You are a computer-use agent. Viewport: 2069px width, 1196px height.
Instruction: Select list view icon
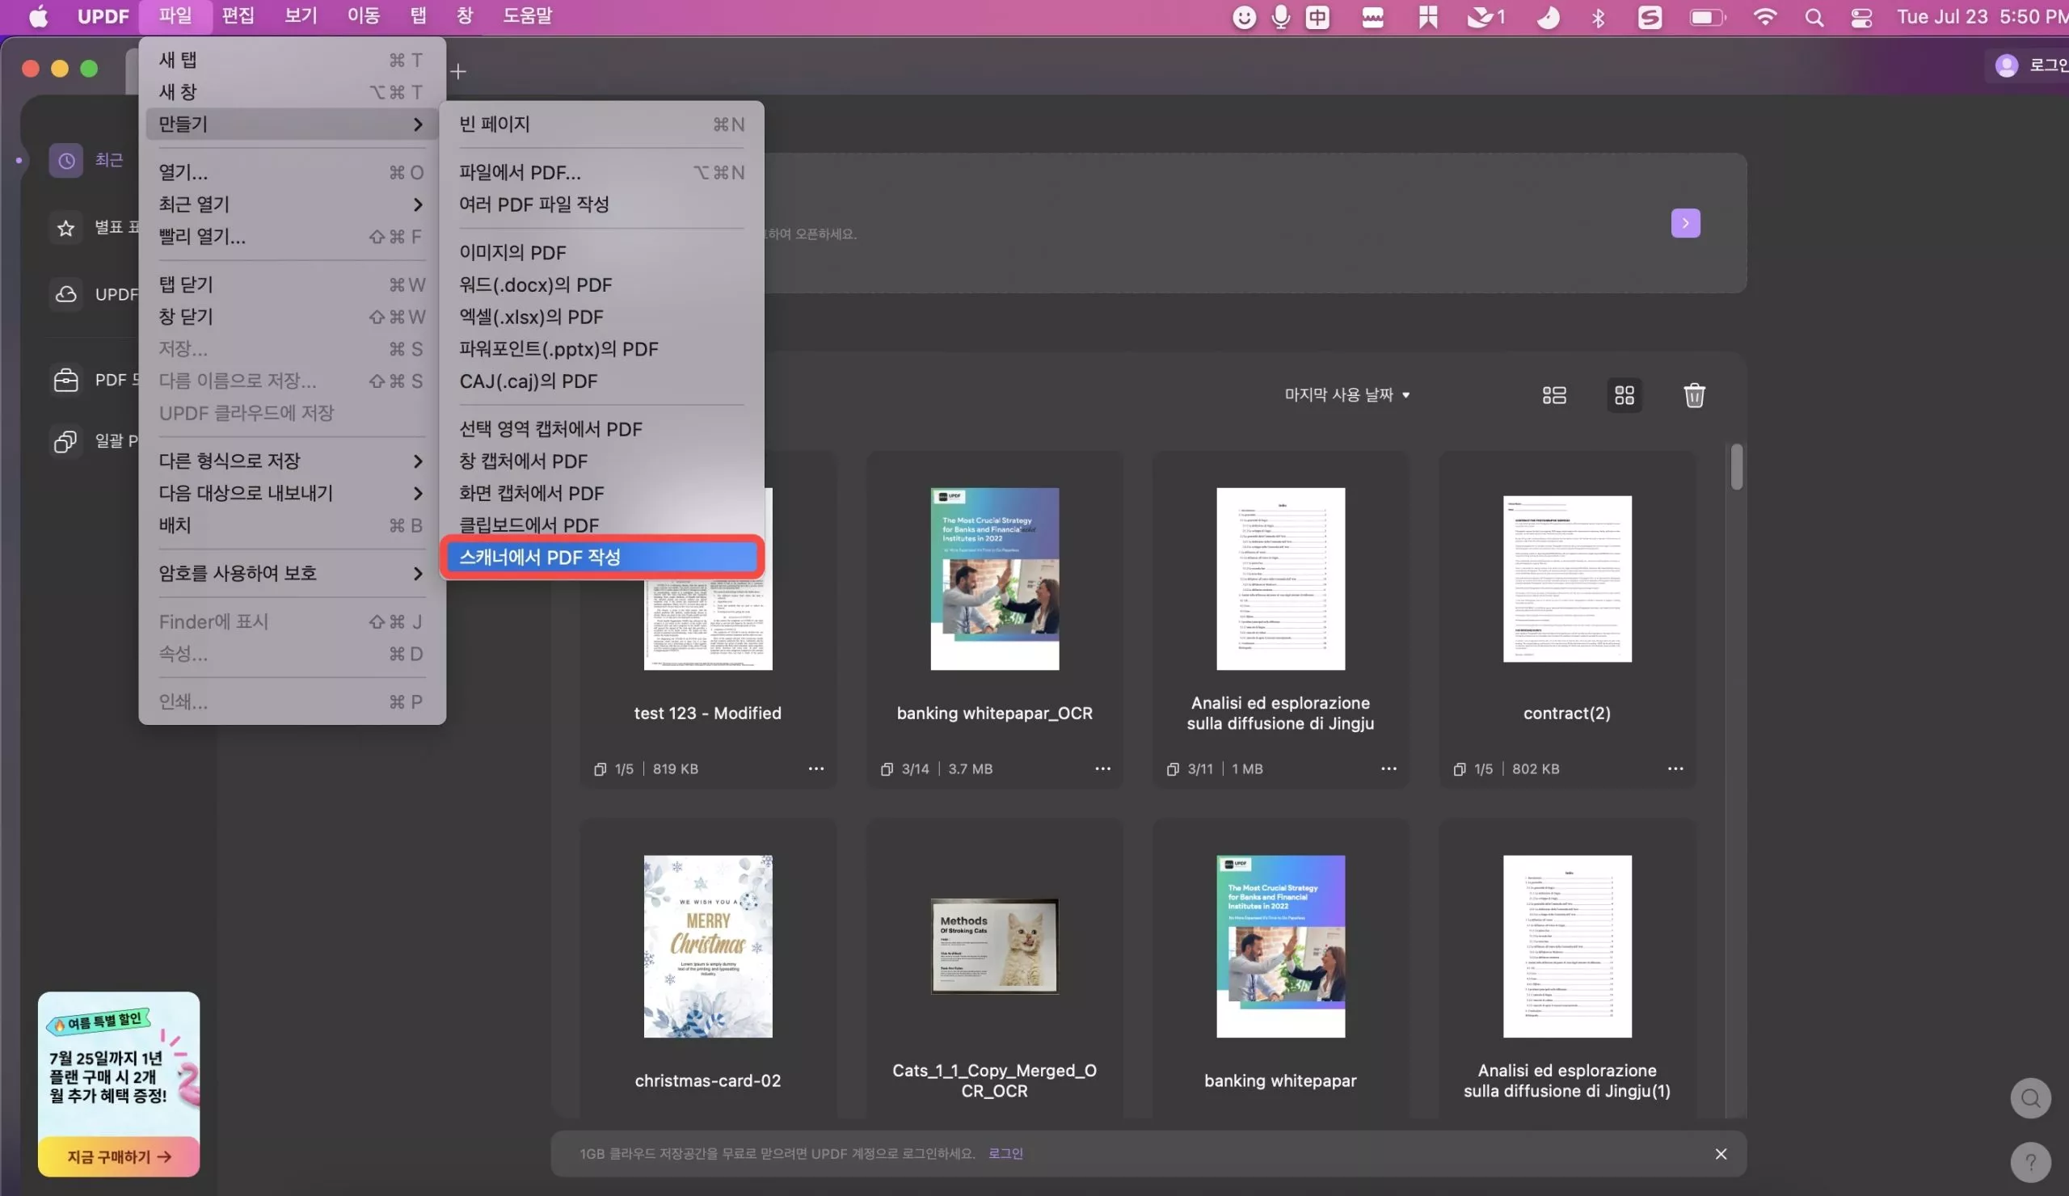tap(1553, 394)
